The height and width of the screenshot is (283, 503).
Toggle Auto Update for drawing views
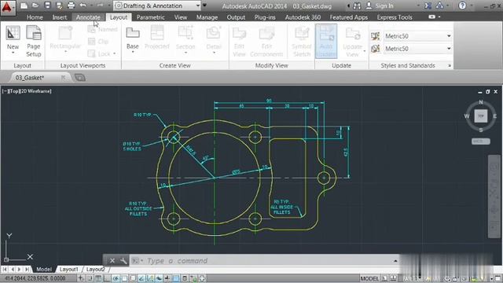pos(326,42)
